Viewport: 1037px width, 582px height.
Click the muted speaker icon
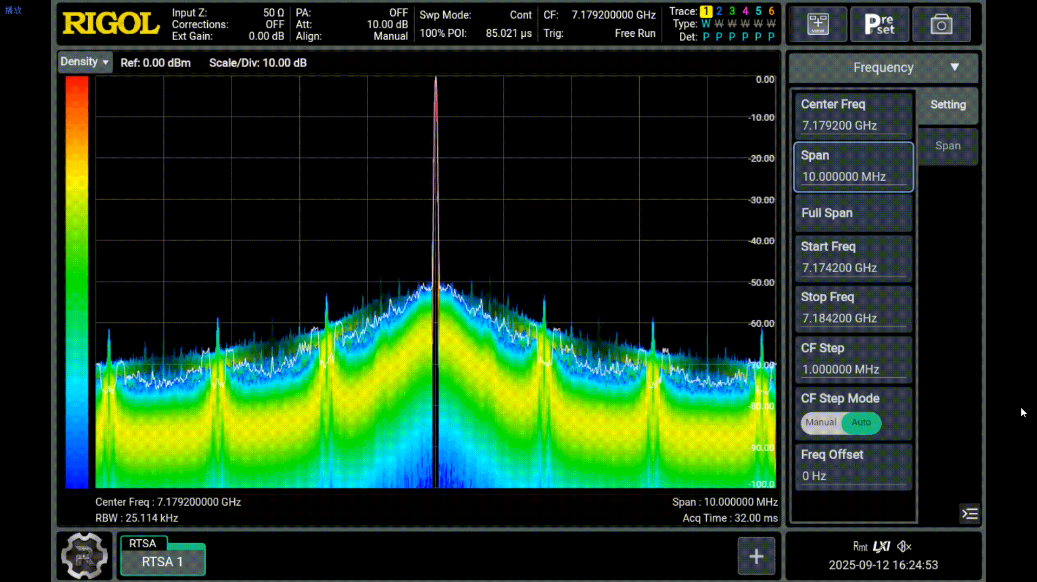[904, 546]
